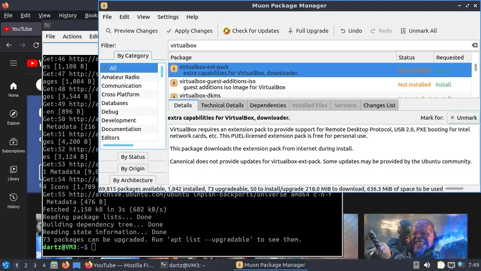Select the Amateur Radio category
Screen dimensions: 481x271
[x=129, y=77]
